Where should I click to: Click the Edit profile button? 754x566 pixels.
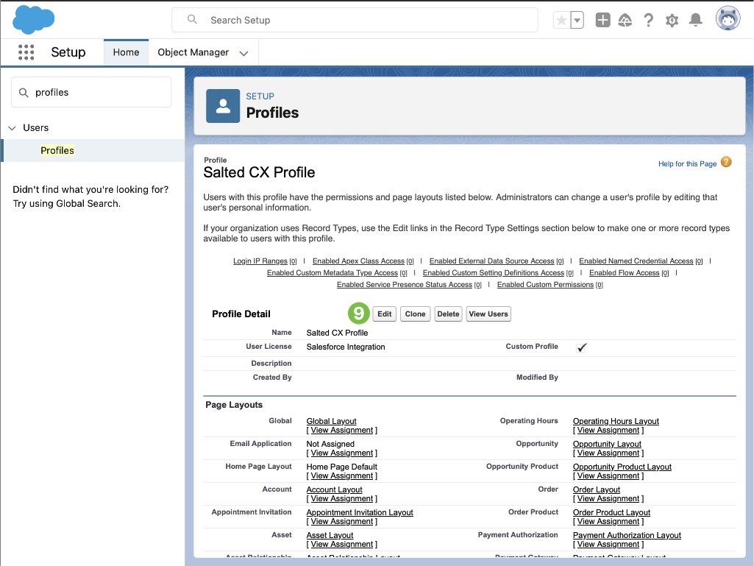(384, 314)
